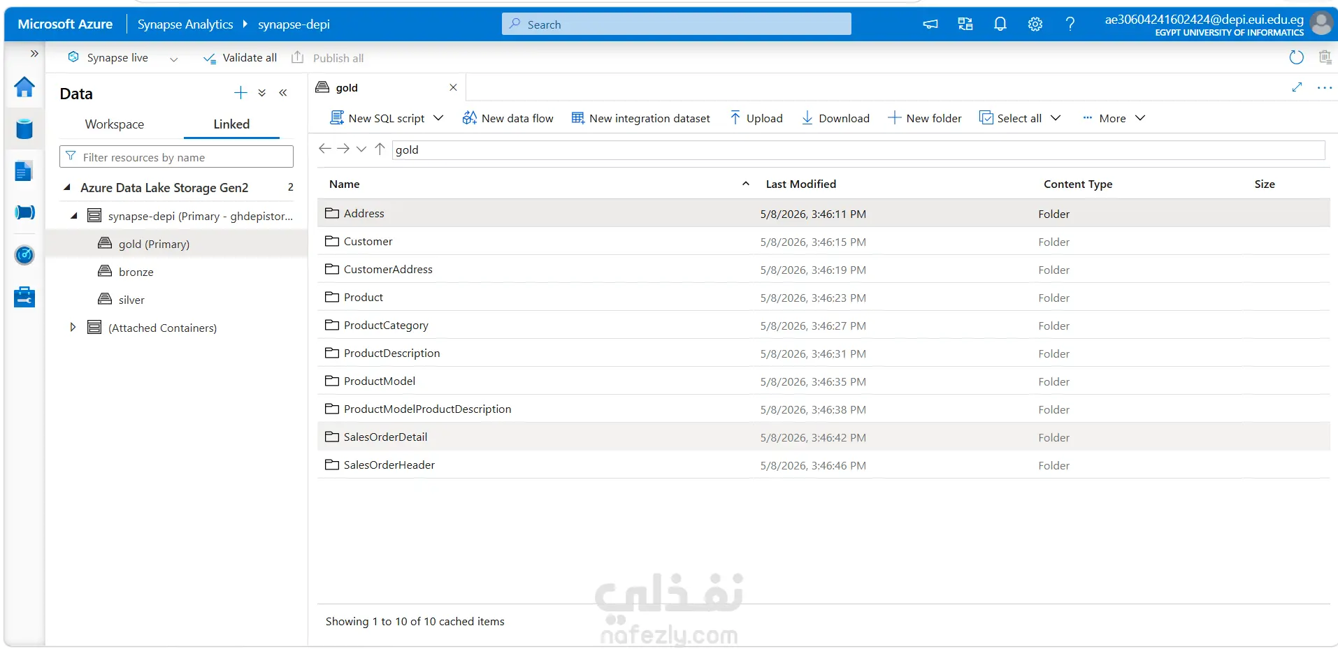The height and width of the screenshot is (649, 1338).
Task: Expand the Attached Containers node
Action: point(73,327)
